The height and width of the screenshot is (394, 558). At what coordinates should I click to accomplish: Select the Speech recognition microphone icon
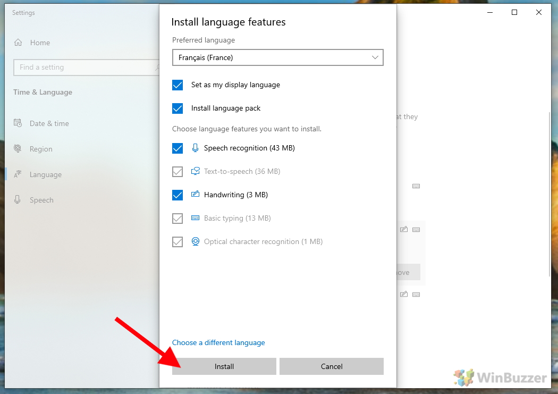(x=196, y=148)
